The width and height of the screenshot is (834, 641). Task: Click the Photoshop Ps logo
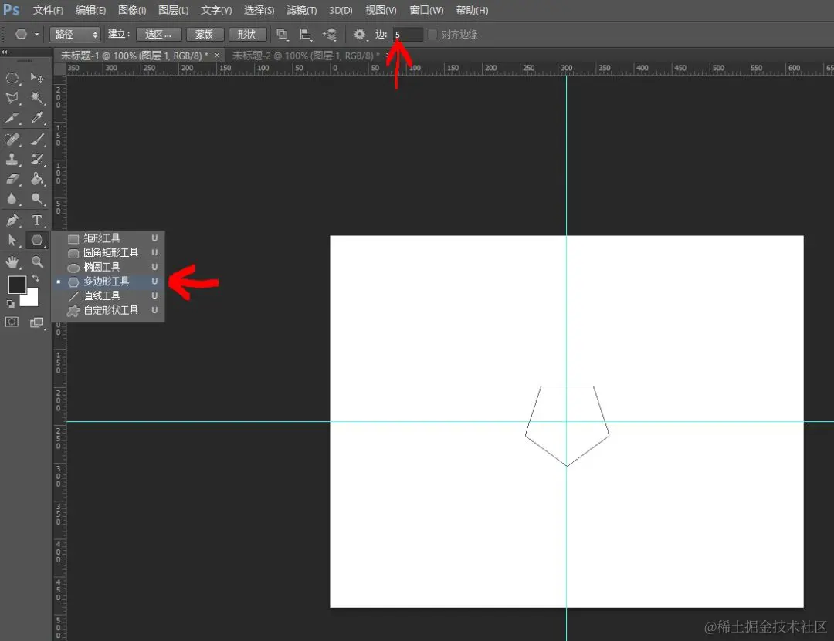click(11, 9)
